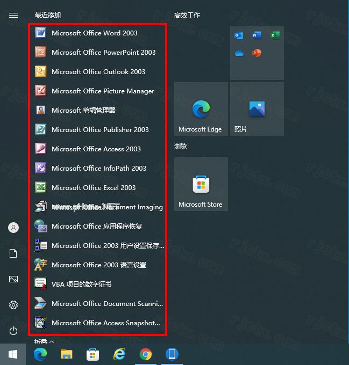The image size is (349, 365).
Task: Select the Microsoft Office Excel 2003 text
Action: click(94, 188)
